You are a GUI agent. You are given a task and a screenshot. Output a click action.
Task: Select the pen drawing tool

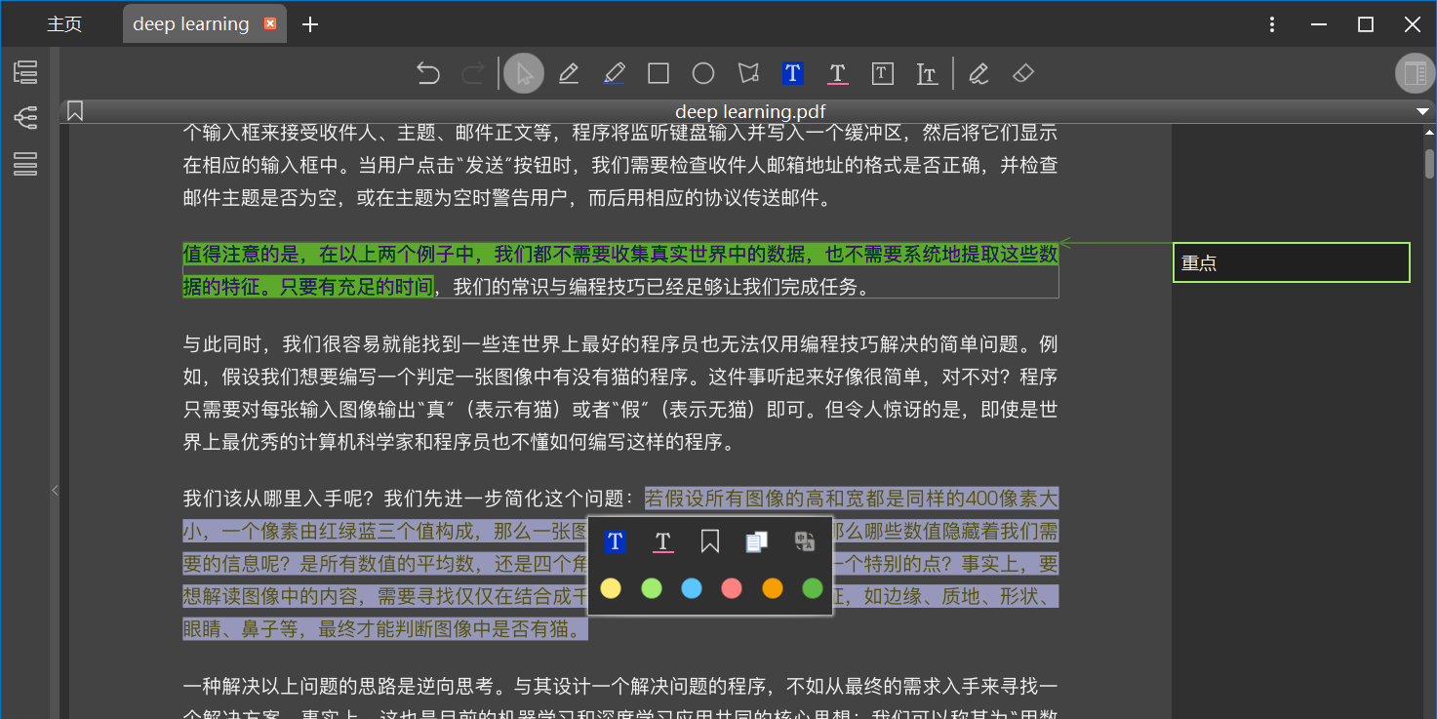point(569,73)
